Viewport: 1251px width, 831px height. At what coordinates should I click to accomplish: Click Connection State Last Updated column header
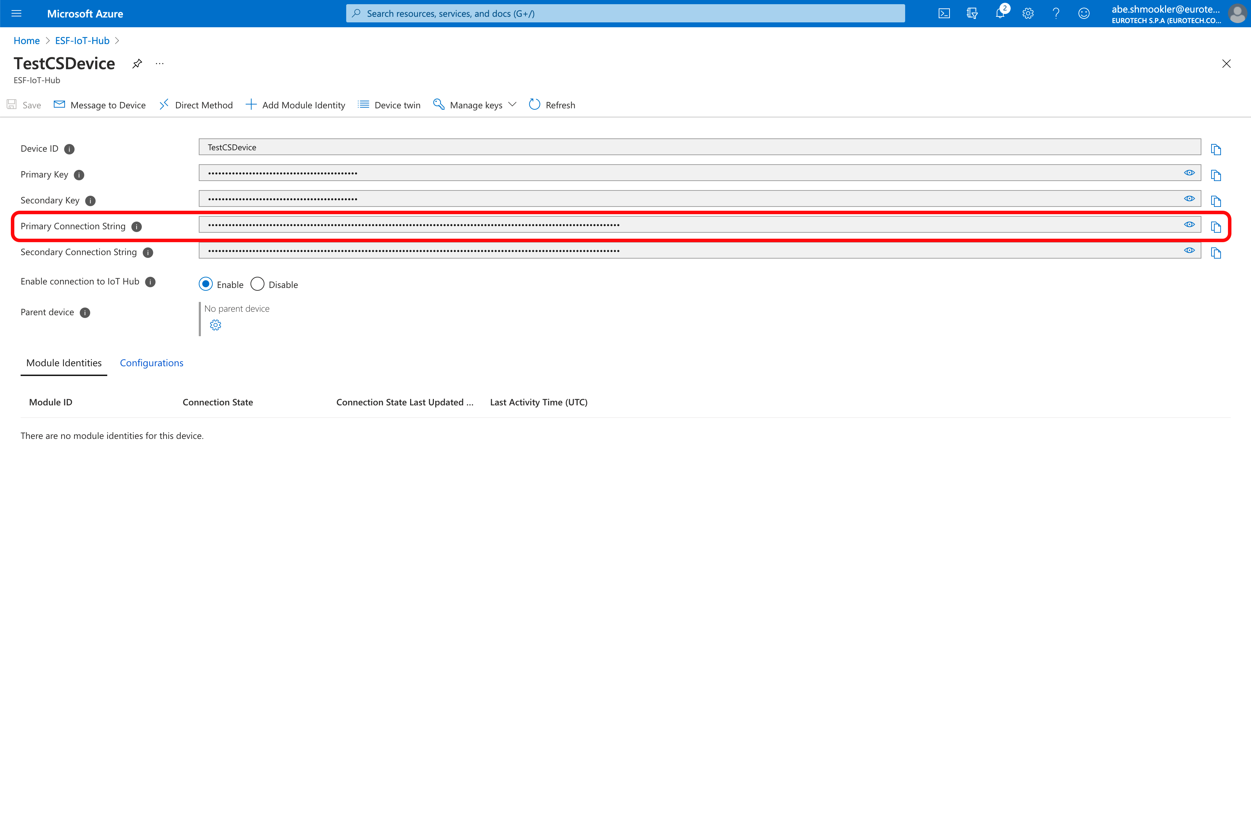point(405,402)
